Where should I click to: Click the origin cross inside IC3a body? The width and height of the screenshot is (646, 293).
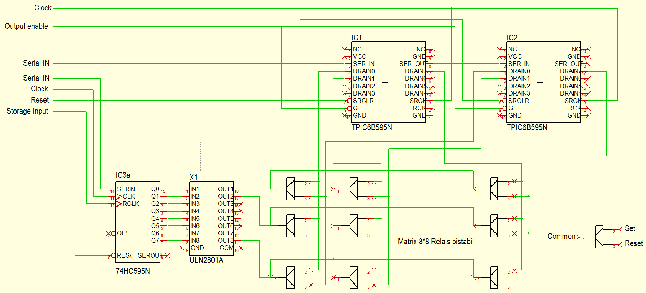pos(138,219)
